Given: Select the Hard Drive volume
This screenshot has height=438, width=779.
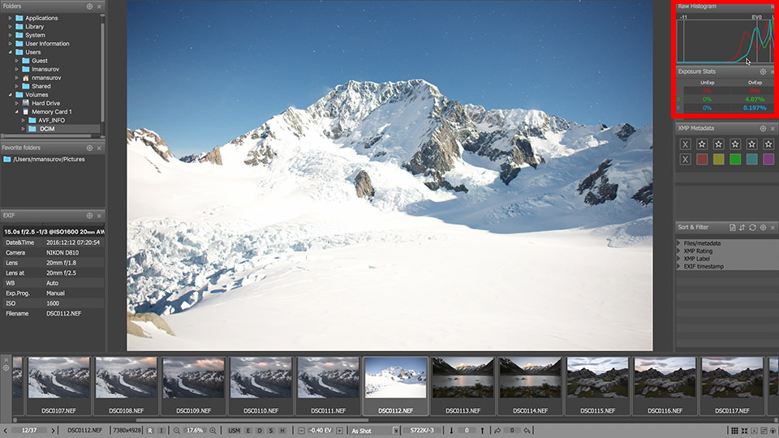Looking at the screenshot, I should (45, 103).
